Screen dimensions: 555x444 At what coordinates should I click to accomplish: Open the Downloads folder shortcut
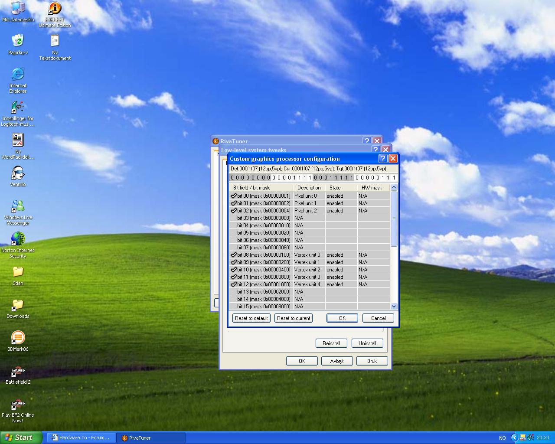pyautogui.click(x=18, y=309)
